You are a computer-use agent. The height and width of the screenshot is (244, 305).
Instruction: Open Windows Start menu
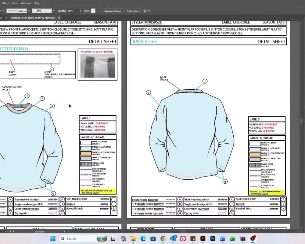(x=53, y=239)
